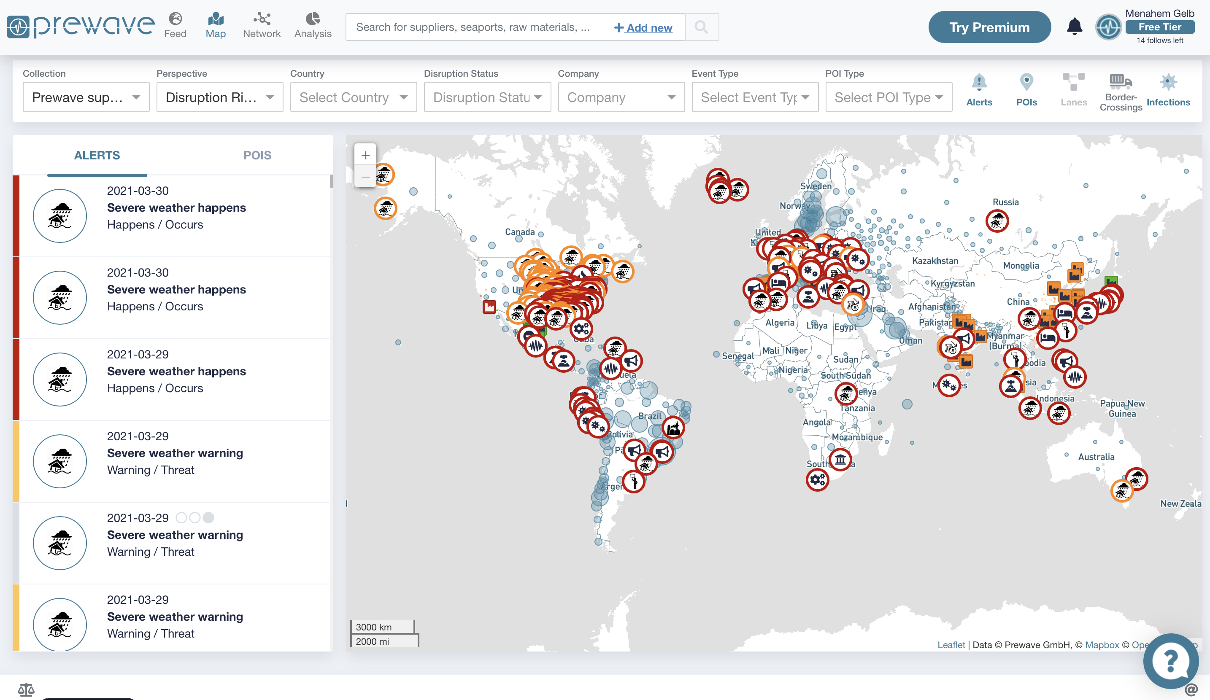Select the ALERTS tab
This screenshot has width=1210, height=700.
(97, 156)
